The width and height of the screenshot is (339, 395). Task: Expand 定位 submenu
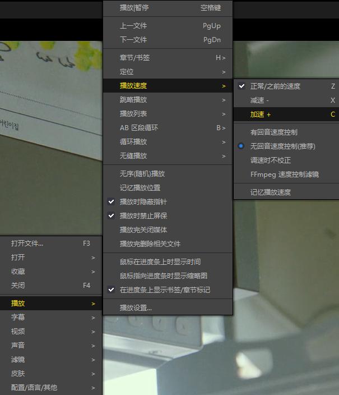tap(168, 72)
